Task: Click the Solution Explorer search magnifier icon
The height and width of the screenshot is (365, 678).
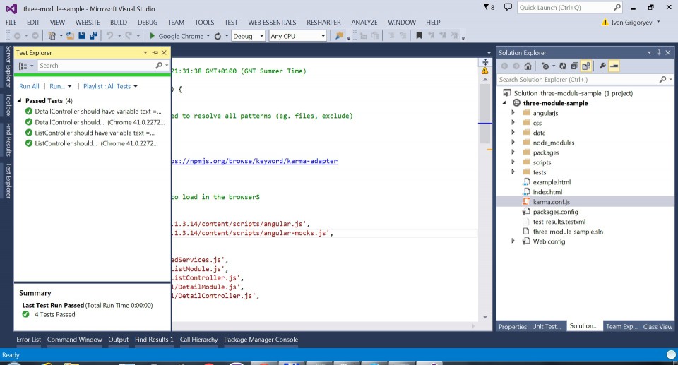Action: click(x=663, y=80)
